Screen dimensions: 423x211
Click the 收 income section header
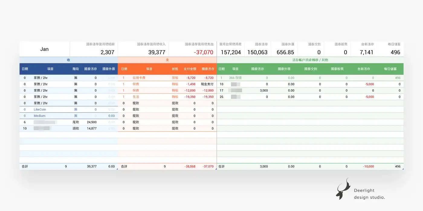coord(69,60)
